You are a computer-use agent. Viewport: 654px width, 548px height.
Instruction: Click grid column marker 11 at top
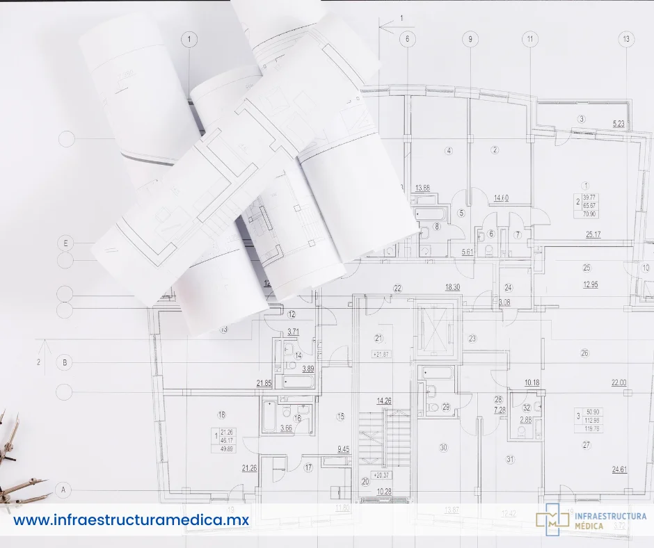tap(530, 39)
